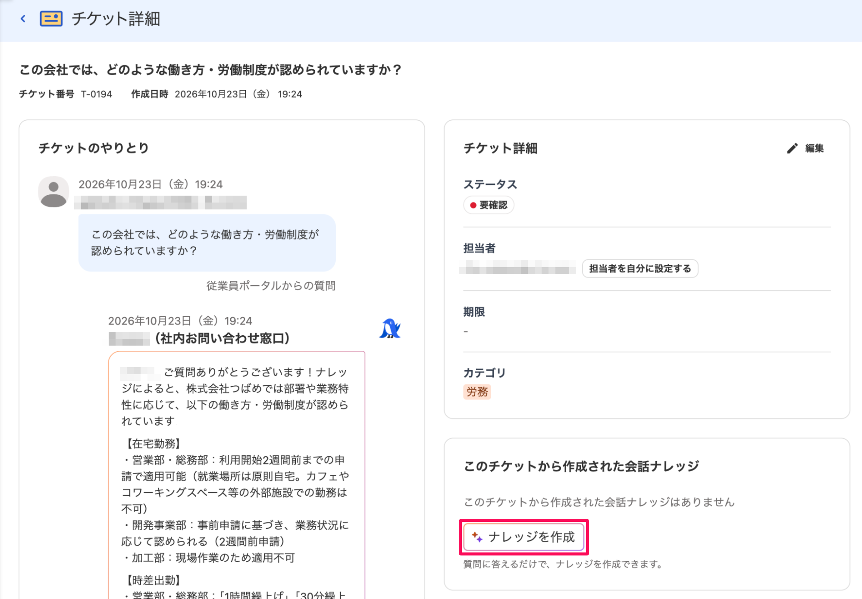This screenshot has width=862, height=599.
Task: Click the 期限 label
Action: pos(474,312)
